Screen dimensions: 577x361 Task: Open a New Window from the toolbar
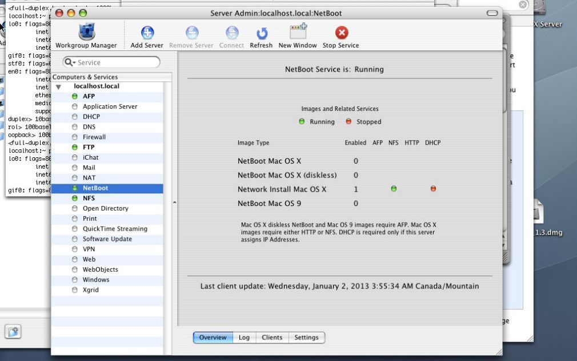pos(297,35)
